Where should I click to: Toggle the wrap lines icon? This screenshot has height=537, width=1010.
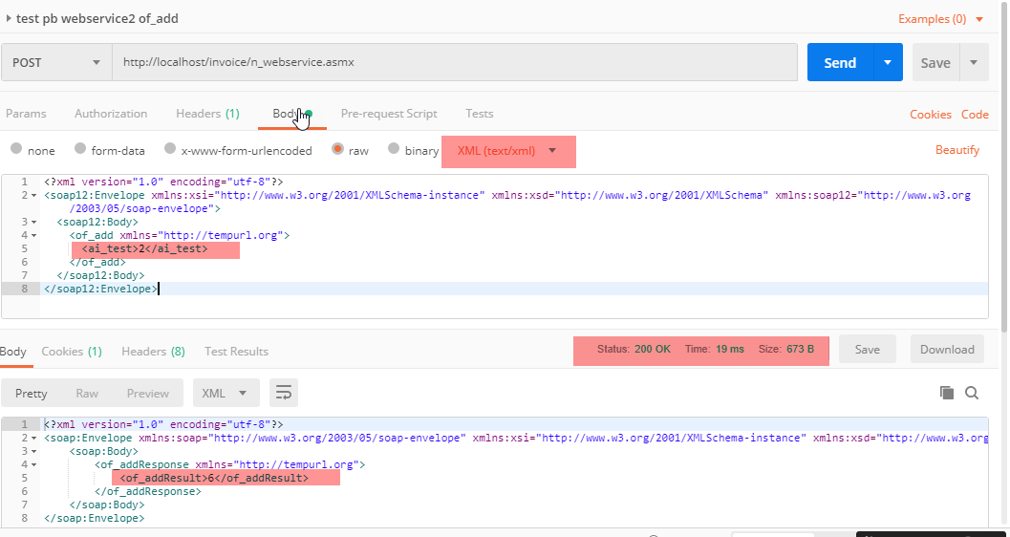[284, 393]
